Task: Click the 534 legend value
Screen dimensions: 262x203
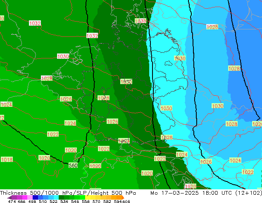Action: (x=64, y=201)
